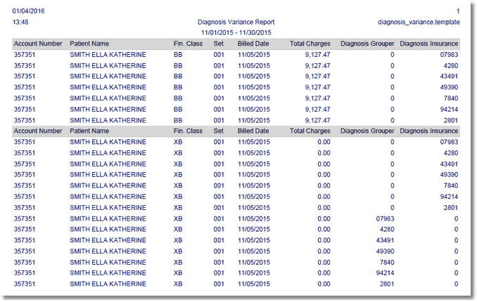This screenshot has height=302, width=477.
Task: Click 94214 in the Diagnosis Grouper column
Action: (x=385, y=273)
